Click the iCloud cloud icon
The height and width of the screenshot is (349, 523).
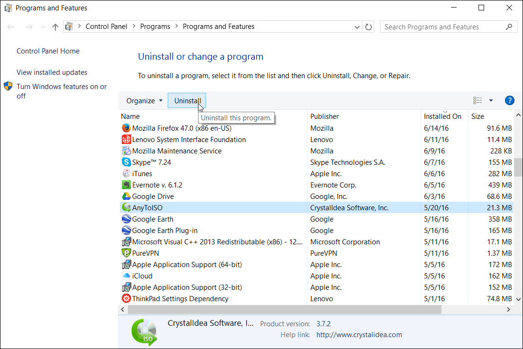point(126,276)
